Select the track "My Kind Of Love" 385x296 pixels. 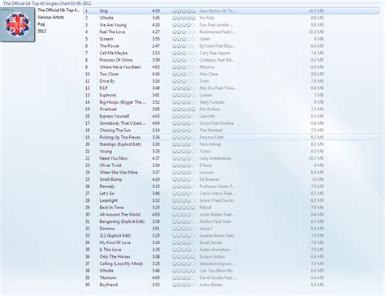(x=115, y=242)
